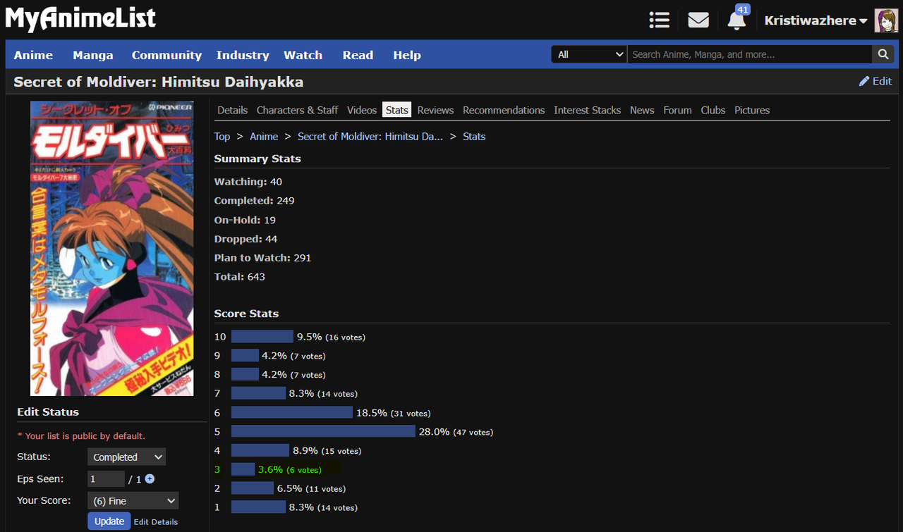
Task: Click the profile avatar picture
Action: pyautogui.click(x=886, y=20)
